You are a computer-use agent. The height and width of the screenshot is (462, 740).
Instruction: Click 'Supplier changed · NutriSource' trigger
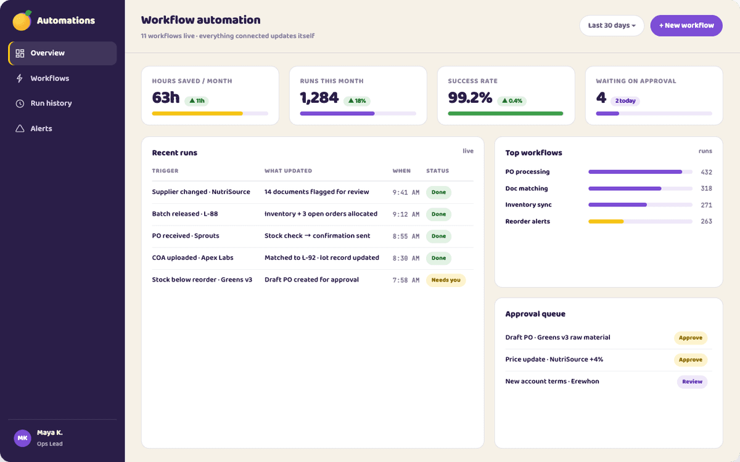pyautogui.click(x=201, y=192)
